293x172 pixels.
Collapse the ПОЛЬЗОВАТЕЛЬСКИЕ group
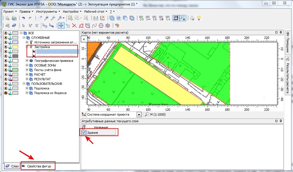[24, 84]
